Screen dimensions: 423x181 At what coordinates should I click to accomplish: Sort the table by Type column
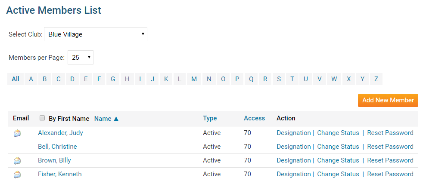[x=210, y=118]
